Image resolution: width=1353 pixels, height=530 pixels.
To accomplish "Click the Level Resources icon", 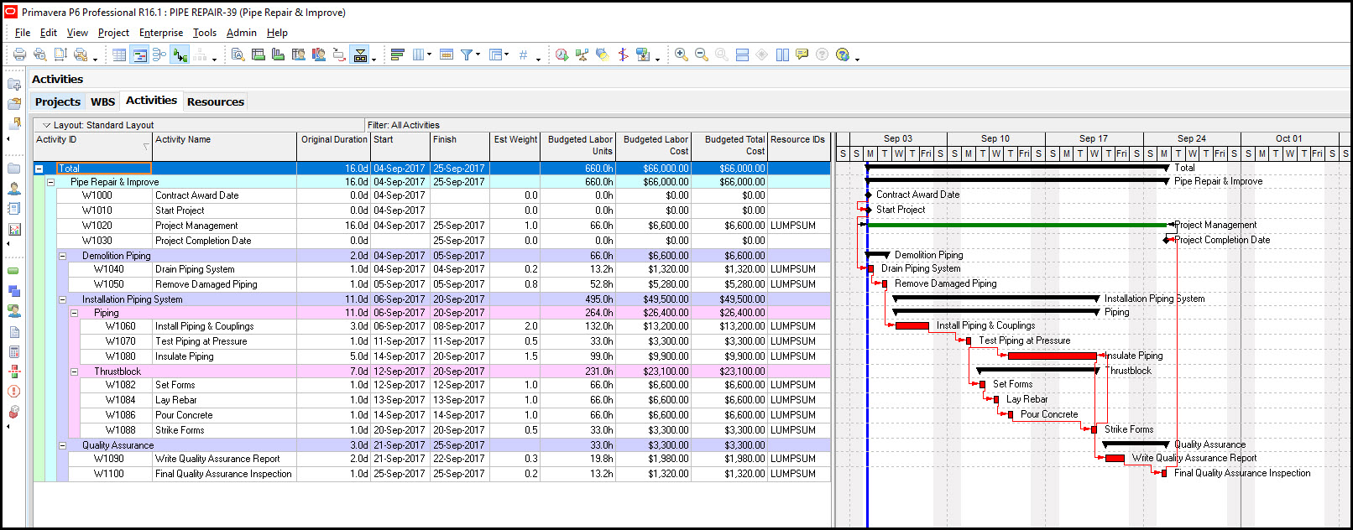I will click(582, 55).
